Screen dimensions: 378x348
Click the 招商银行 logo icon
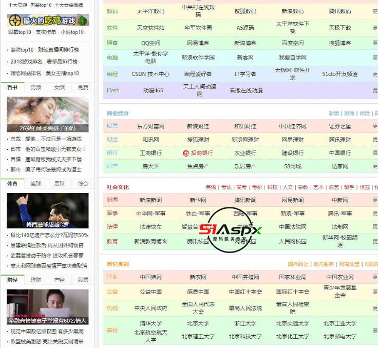185,153
